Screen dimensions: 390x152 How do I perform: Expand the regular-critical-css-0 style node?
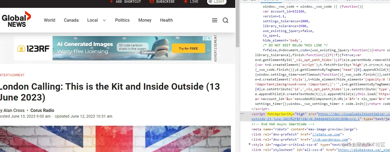tap(250, 144)
